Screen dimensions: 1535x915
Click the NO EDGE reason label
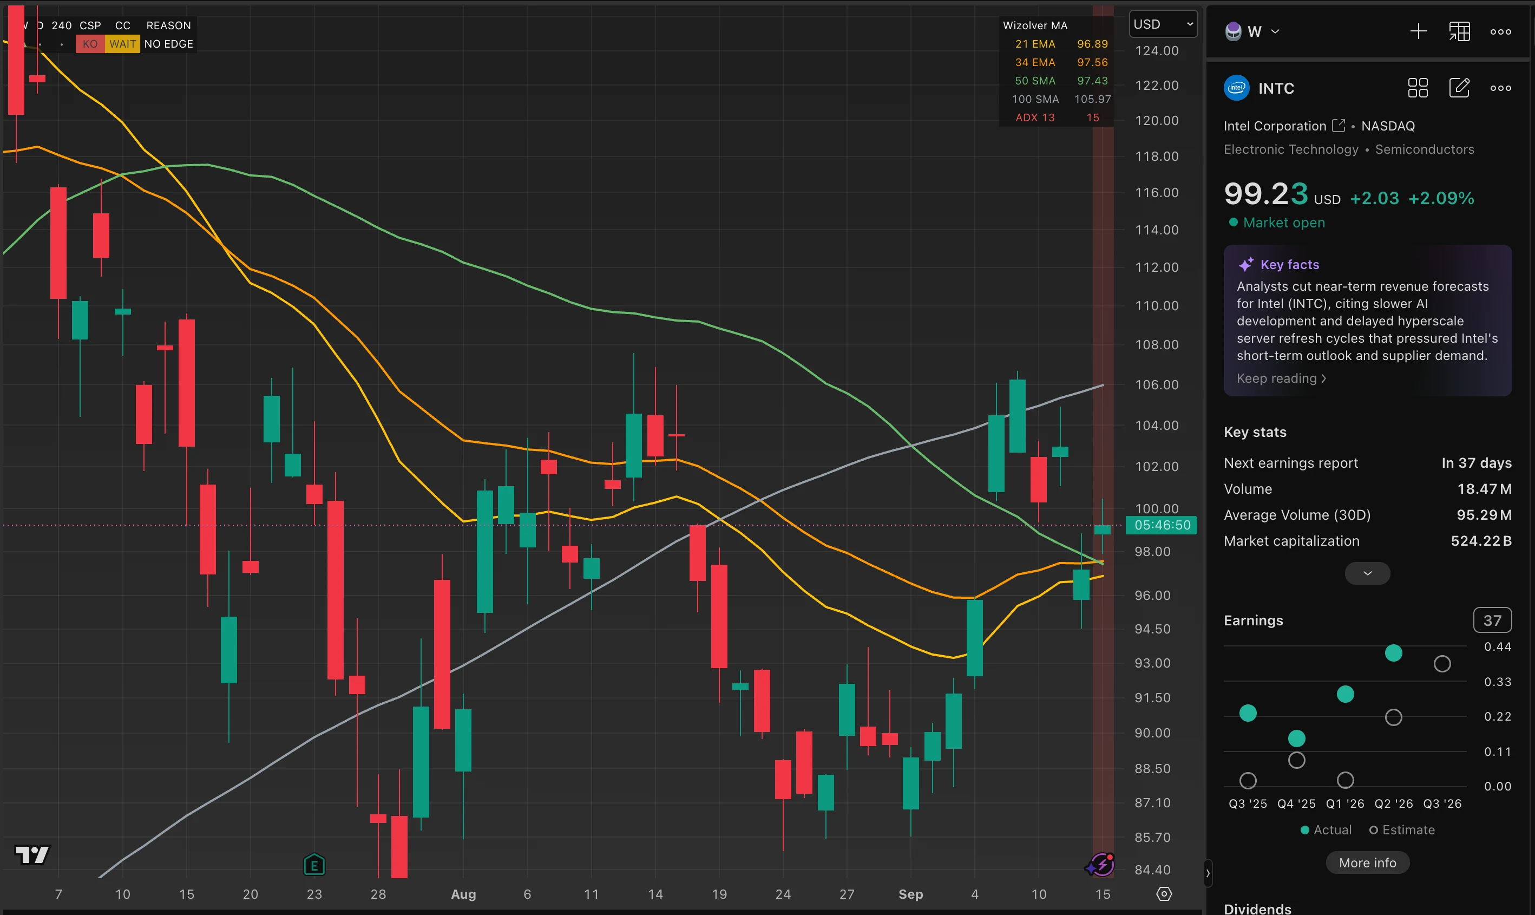tap(169, 44)
